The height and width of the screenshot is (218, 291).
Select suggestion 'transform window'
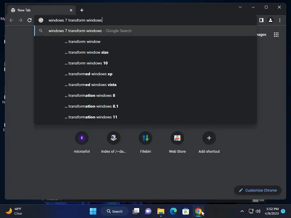click(x=145, y=41)
